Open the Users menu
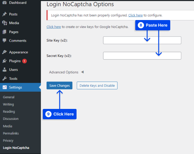 (x=13, y=69)
